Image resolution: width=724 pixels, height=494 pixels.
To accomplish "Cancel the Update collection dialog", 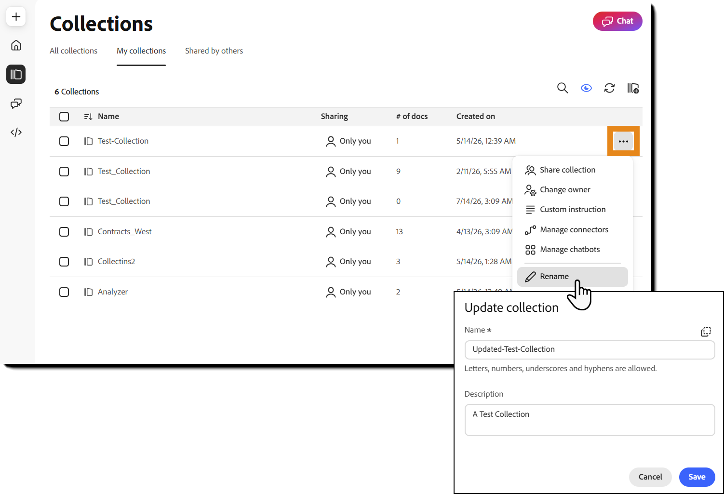I will click(650, 477).
